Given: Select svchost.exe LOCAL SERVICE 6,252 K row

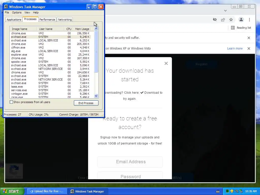Looking at the screenshot, I should point(51,40).
